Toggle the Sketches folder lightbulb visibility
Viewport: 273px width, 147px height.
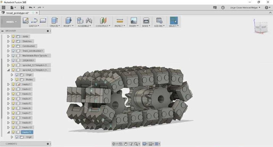pos(13,41)
